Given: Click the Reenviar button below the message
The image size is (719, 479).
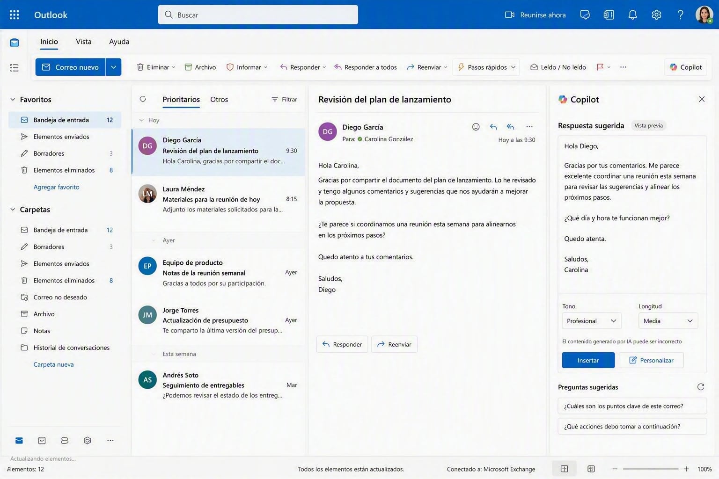Looking at the screenshot, I should tap(394, 344).
